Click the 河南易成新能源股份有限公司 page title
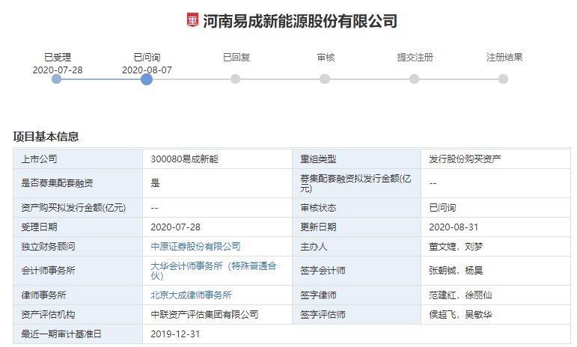The height and width of the screenshot is (347, 577). (x=299, y=21)
